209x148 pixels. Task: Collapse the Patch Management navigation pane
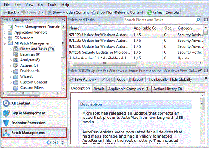click(63, 20)
